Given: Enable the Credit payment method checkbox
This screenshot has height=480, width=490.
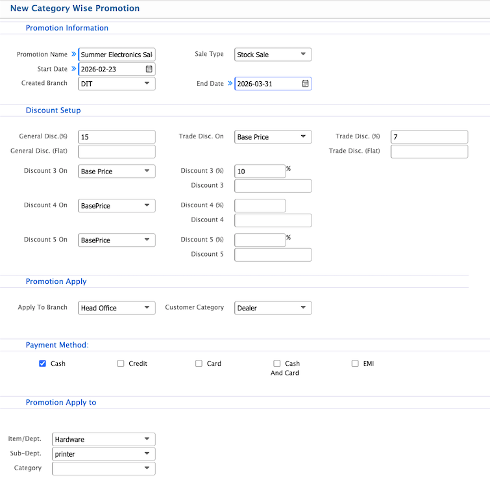Looking at the screenshot, I should pos(121,364).
